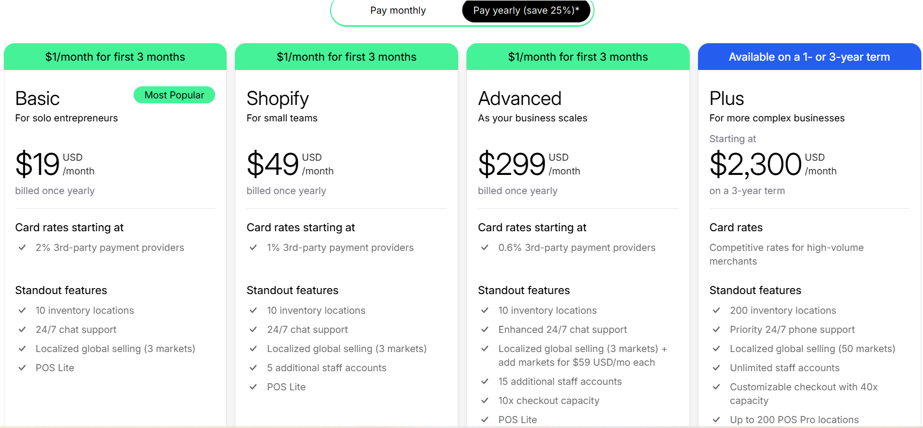This screenshot has width=923, height=428.
Task: Click checkmark next to 200 inventory locations
Action: click(x=716, y=310)
